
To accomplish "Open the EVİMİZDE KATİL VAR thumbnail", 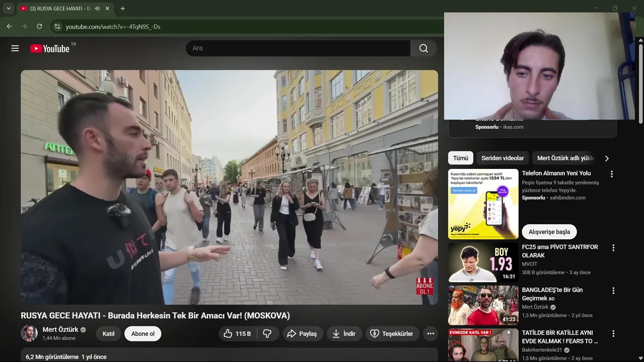I will [483, 345].
